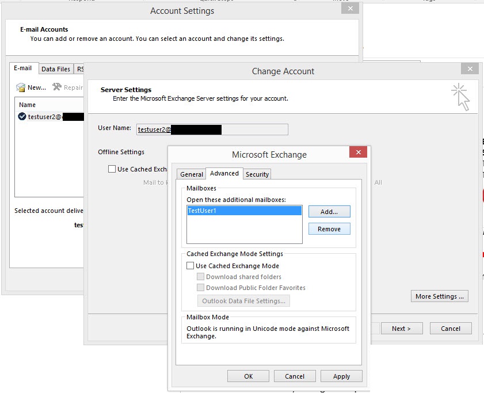This screenshot has height=393, width=484.
Task: Open Outlook Data File Settings
Action: click(x=243, y=300)
